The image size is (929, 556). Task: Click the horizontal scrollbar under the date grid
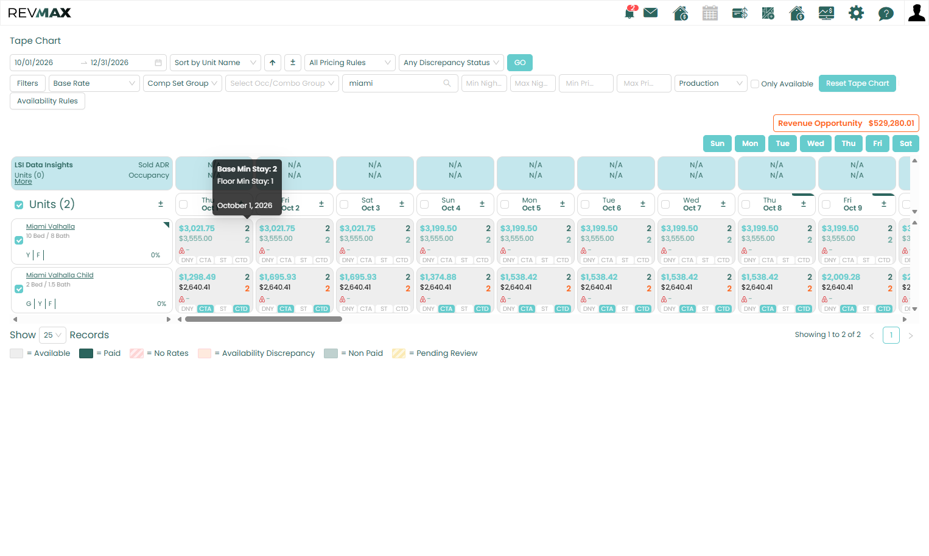tap(264, 319)
